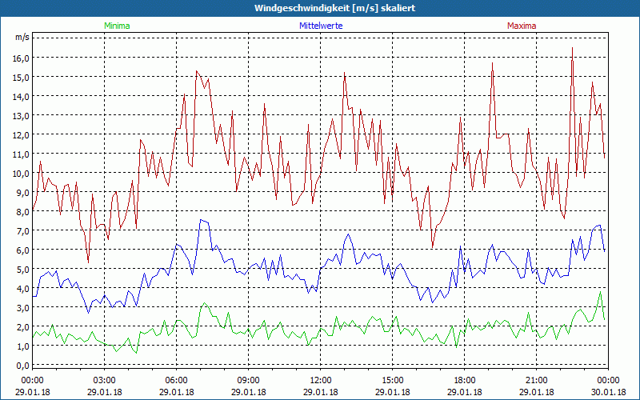Click the 16,0 y-axis value
640x400 pixels.
click(x=21, y=58)
